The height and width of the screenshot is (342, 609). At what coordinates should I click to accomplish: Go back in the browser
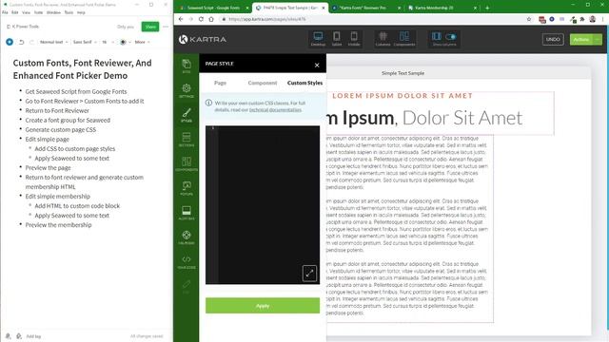tap(181, 19)
